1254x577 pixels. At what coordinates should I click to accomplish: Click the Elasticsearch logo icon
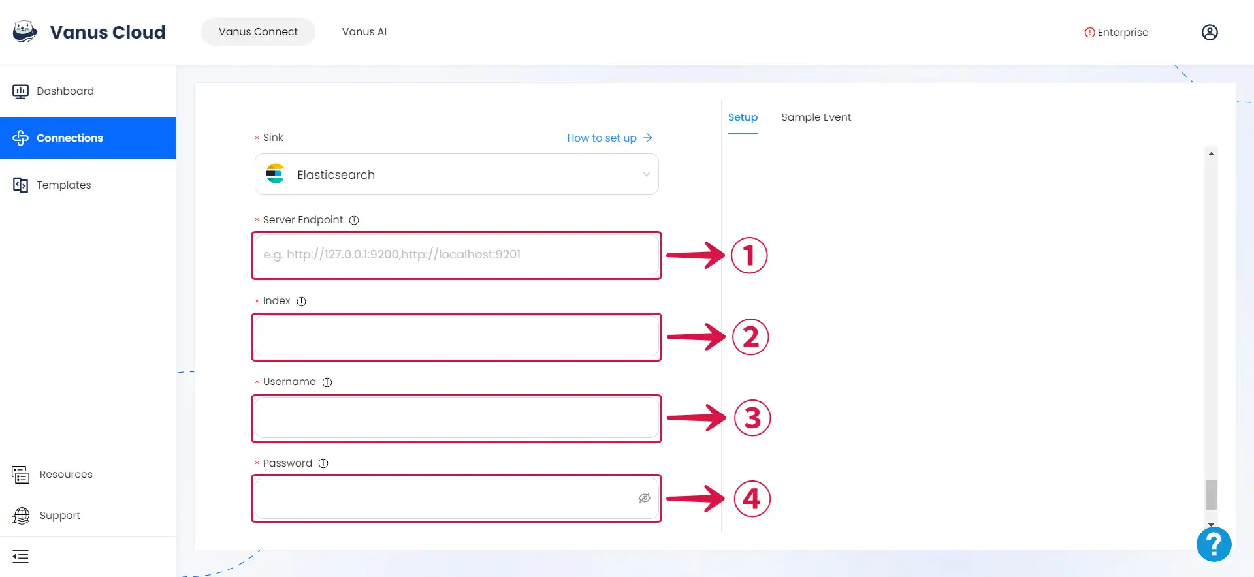coord(275,174)
